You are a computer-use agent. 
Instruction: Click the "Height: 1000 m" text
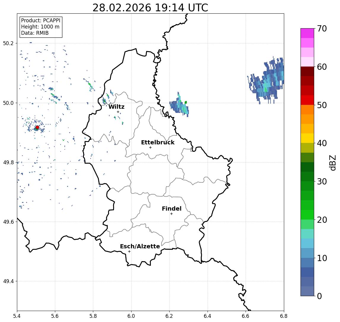40,27
